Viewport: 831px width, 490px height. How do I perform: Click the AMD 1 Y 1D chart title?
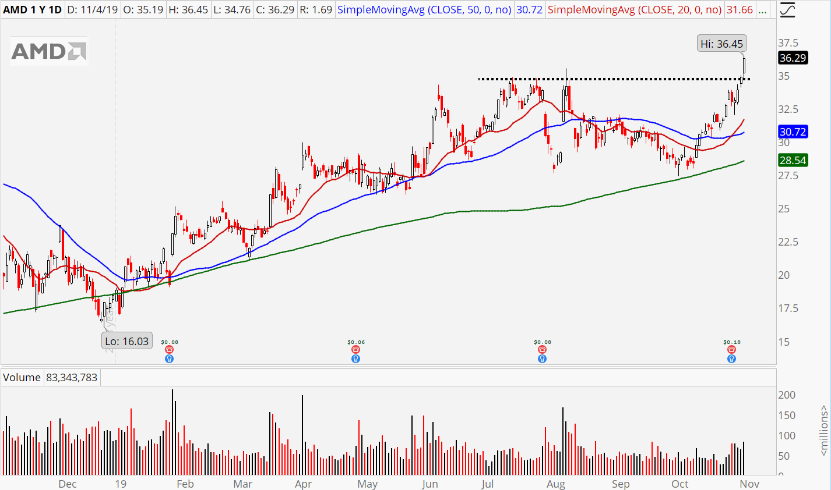(33, 10)
